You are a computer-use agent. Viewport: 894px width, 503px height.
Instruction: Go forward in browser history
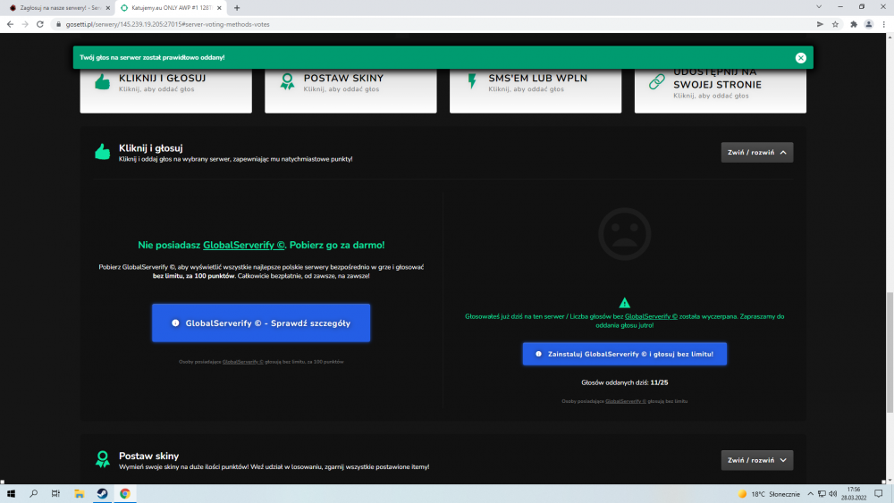coord(25,24)
